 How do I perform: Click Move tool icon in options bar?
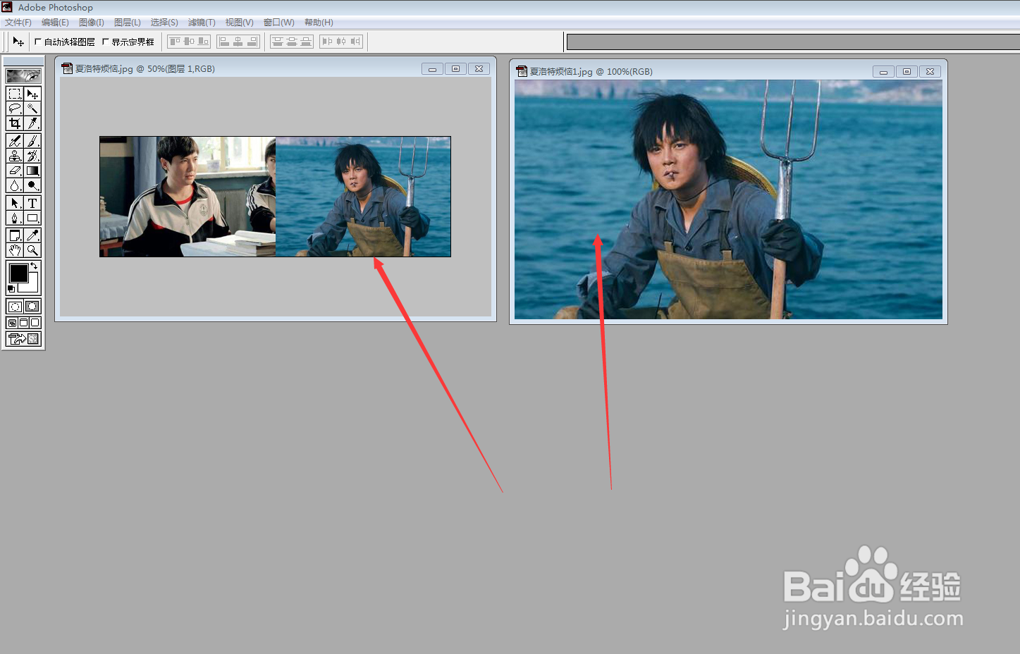[x=18, y=42]
